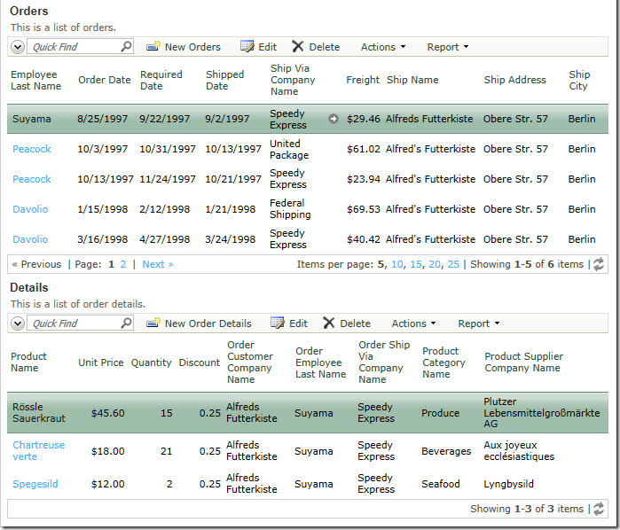
Task: Open Davolio order dated 1/15/1998
Action: (x=30, y=209)
